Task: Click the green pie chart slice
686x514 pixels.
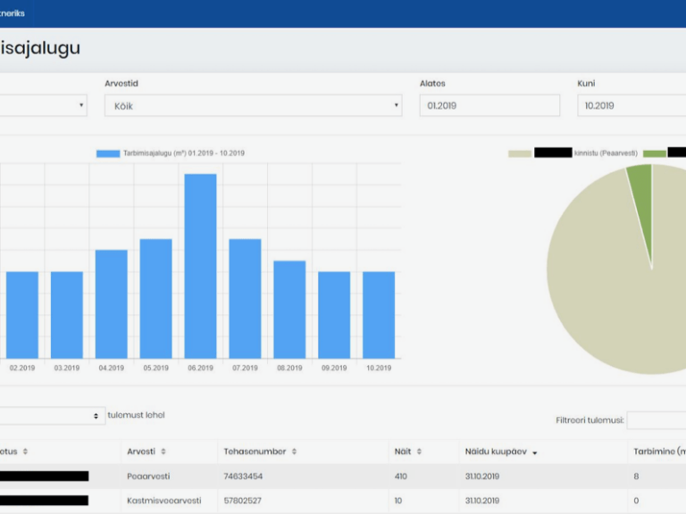Action: 640,178
